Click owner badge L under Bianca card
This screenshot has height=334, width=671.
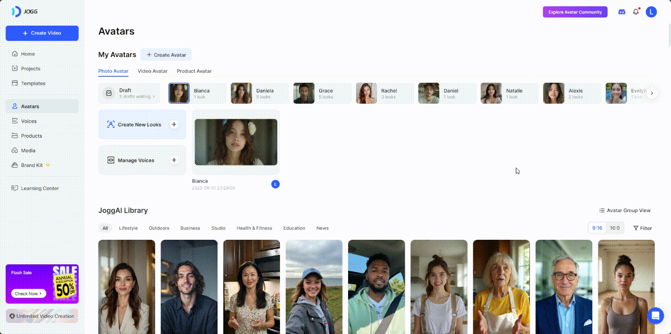275,184
